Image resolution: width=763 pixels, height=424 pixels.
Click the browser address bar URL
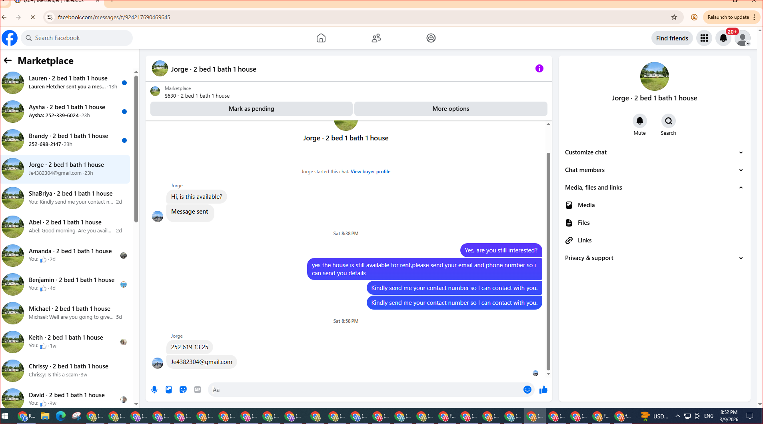coord(114,17)
